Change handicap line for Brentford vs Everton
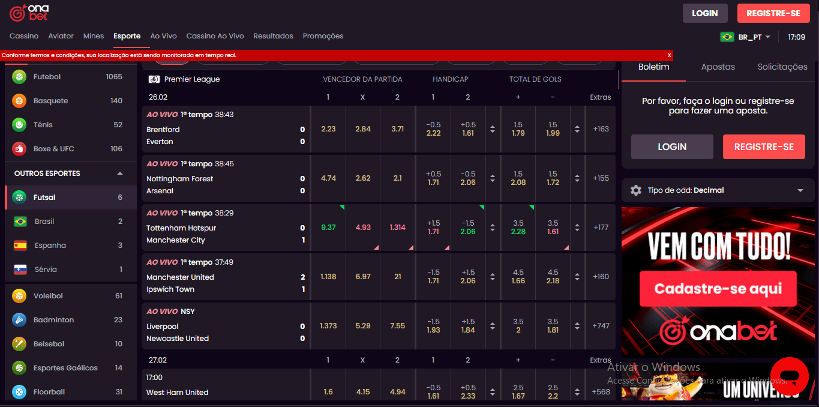 pyautogui.click(x=493, y=129)
